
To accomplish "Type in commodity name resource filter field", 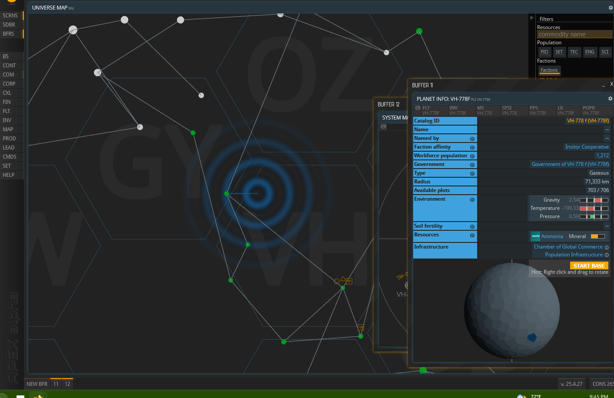I will [575, 34].
